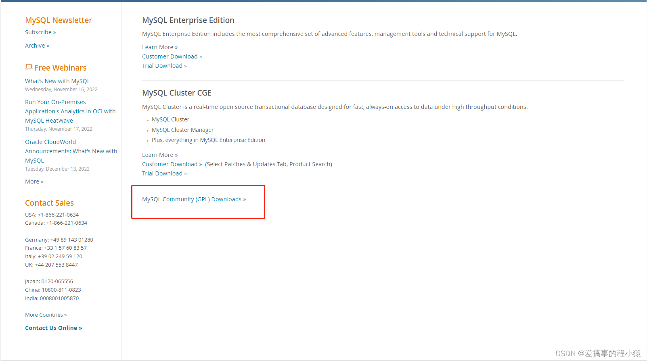Click the Italy phone number line
Screen dimensions: 647x361
pos(54,257)
